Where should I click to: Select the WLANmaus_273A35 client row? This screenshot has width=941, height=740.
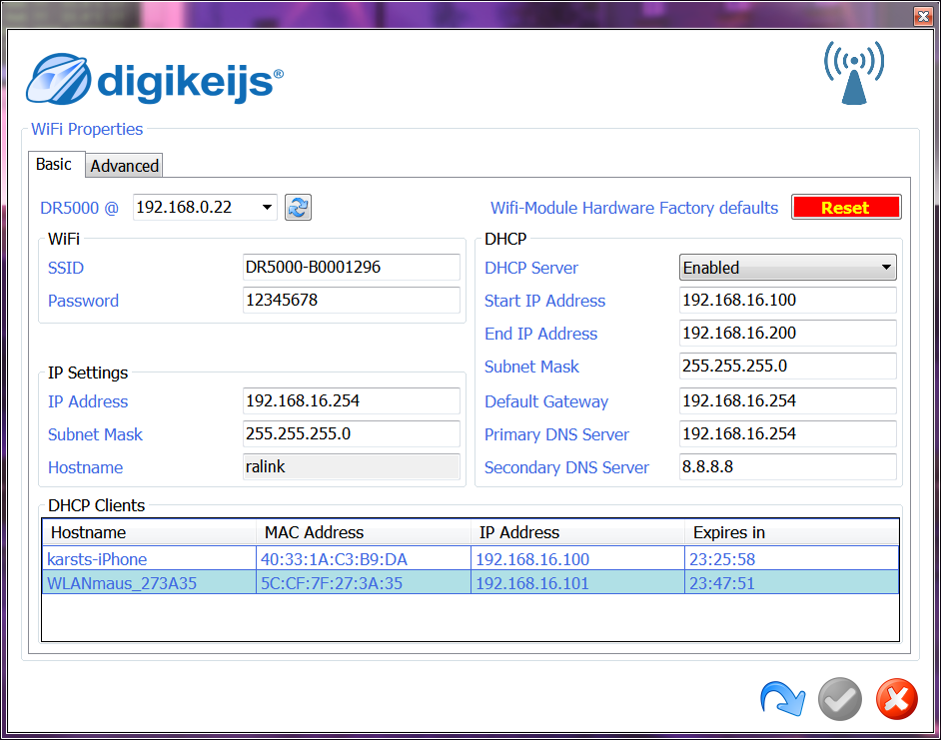[x=470, y=583]
